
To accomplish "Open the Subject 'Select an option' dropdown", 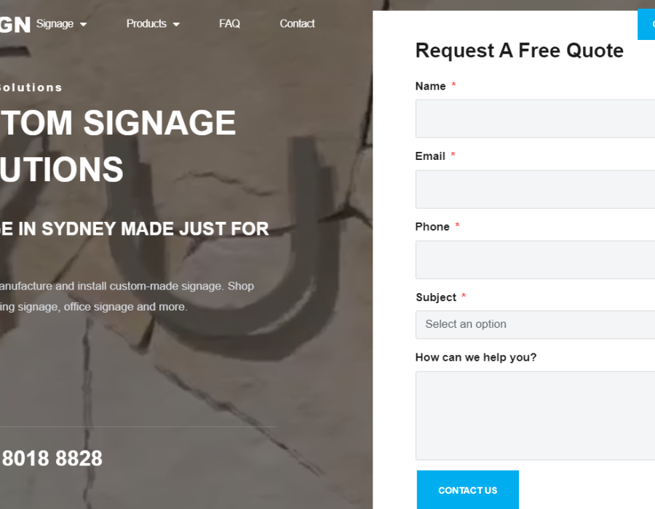I will pyautogui.click(x=535, y=324).
